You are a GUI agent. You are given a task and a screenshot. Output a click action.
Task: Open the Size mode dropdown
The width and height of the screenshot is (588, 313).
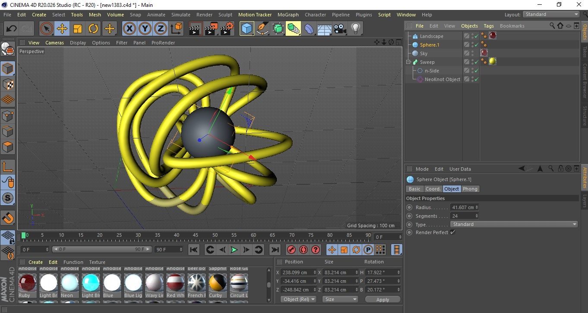point(341,299)
